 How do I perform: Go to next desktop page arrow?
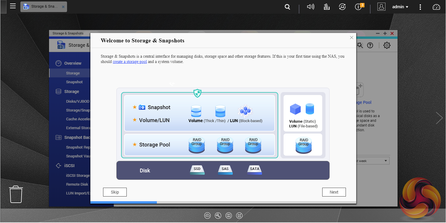click(440, 118)
